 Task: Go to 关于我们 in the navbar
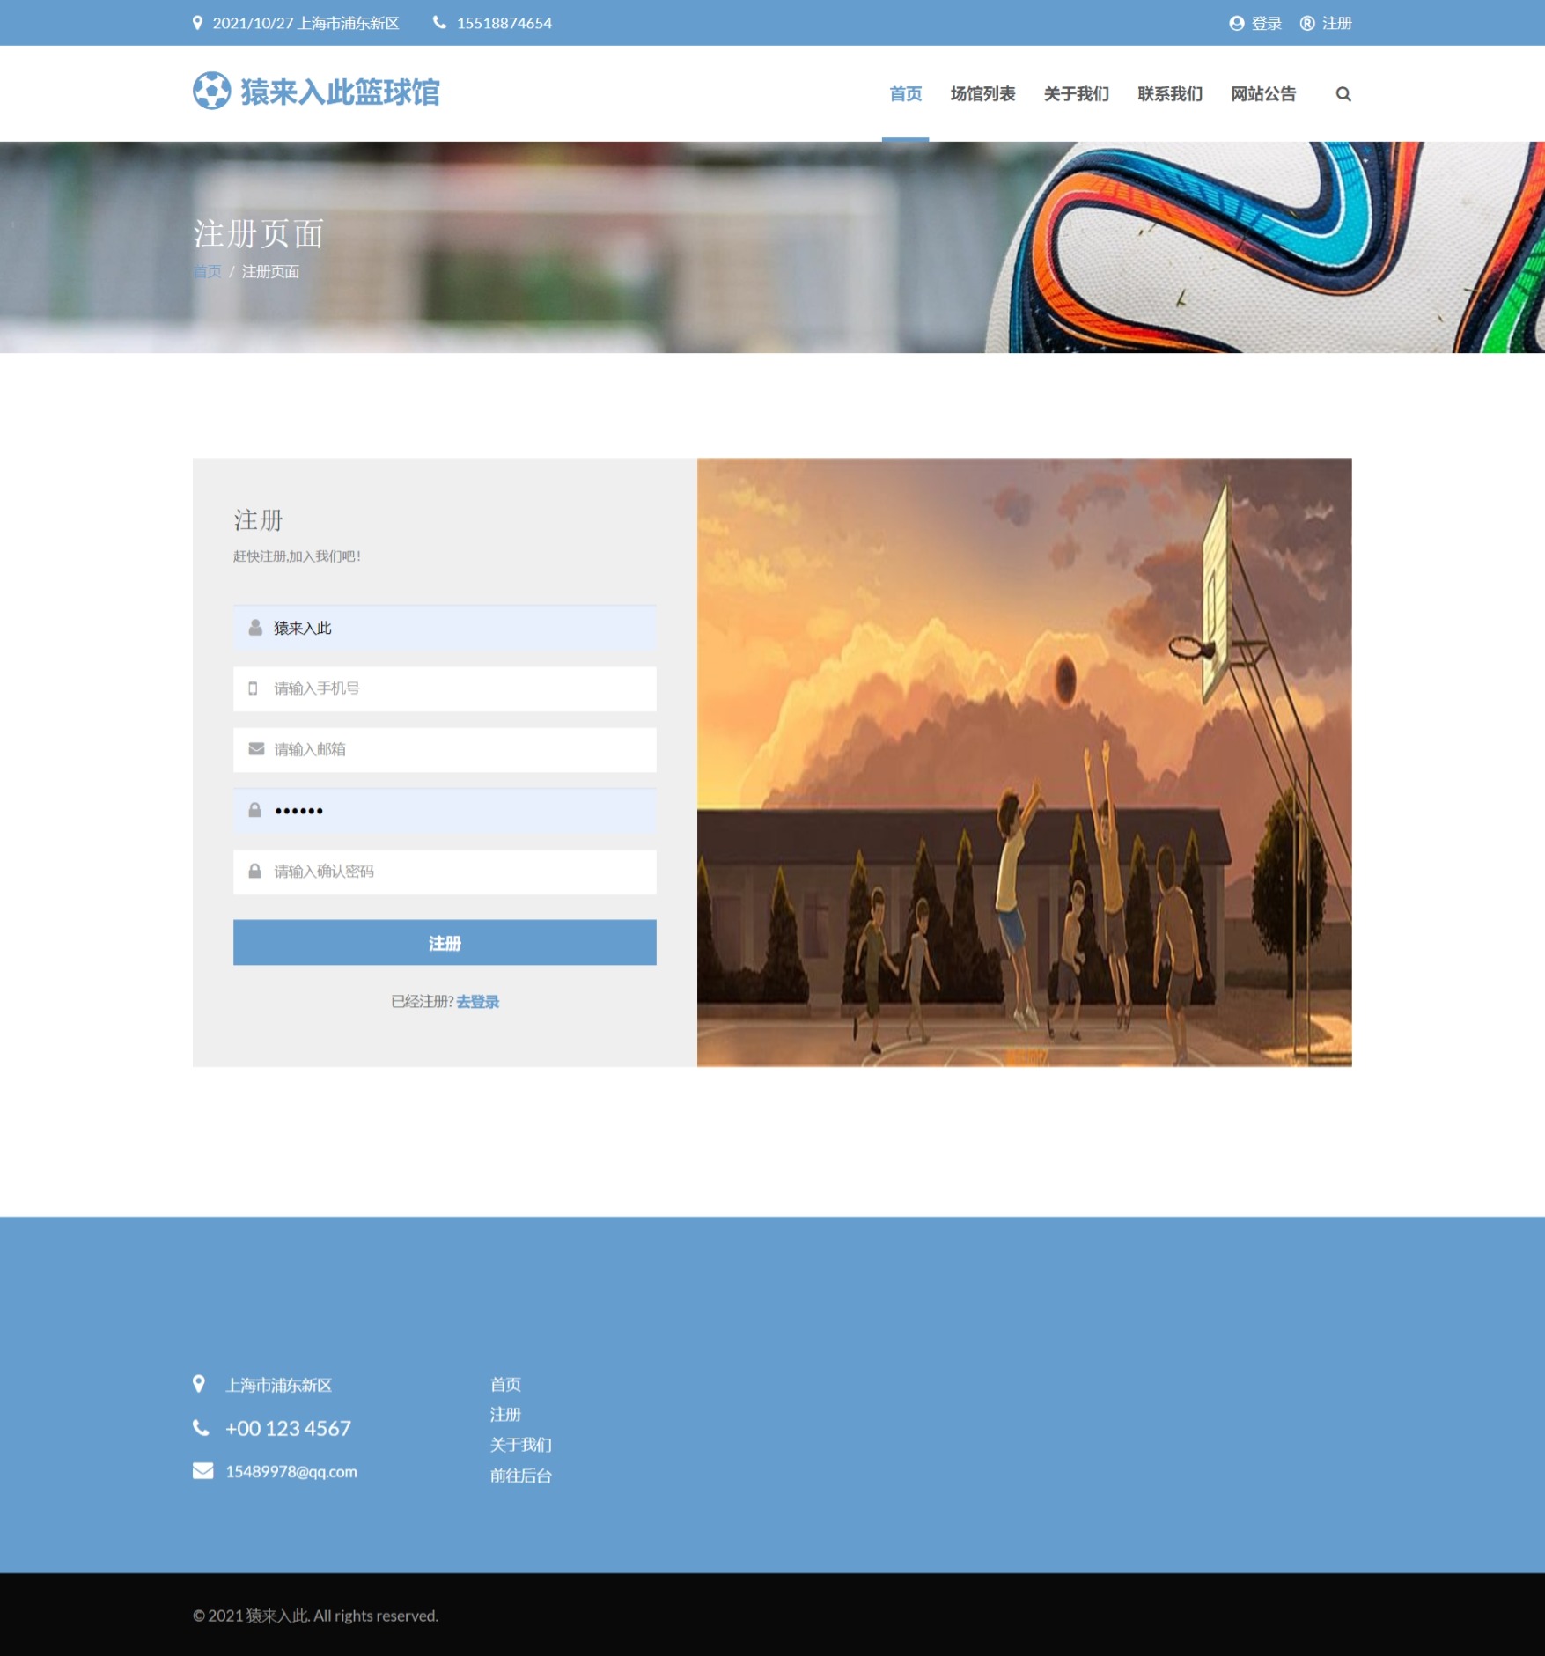[1076, 94]
